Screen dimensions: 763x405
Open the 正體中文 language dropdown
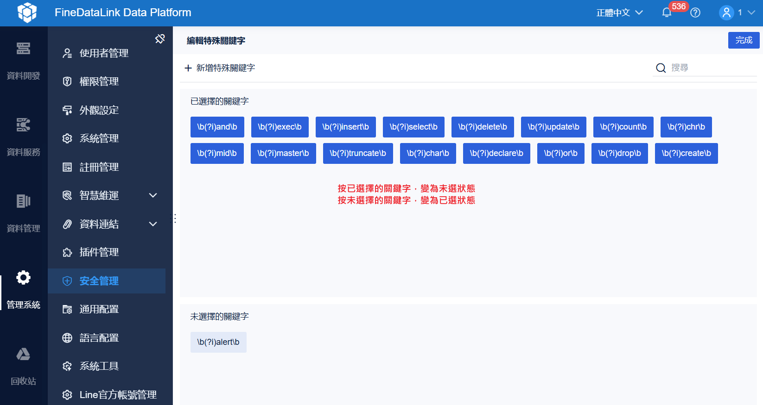(619, 12)
